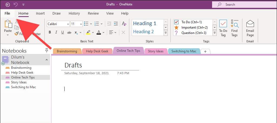Apply the Heading 2 style
The height and width of the screenshot is (123, 277).
tap(143, 32)
